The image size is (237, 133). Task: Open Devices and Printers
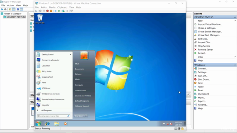83,96
